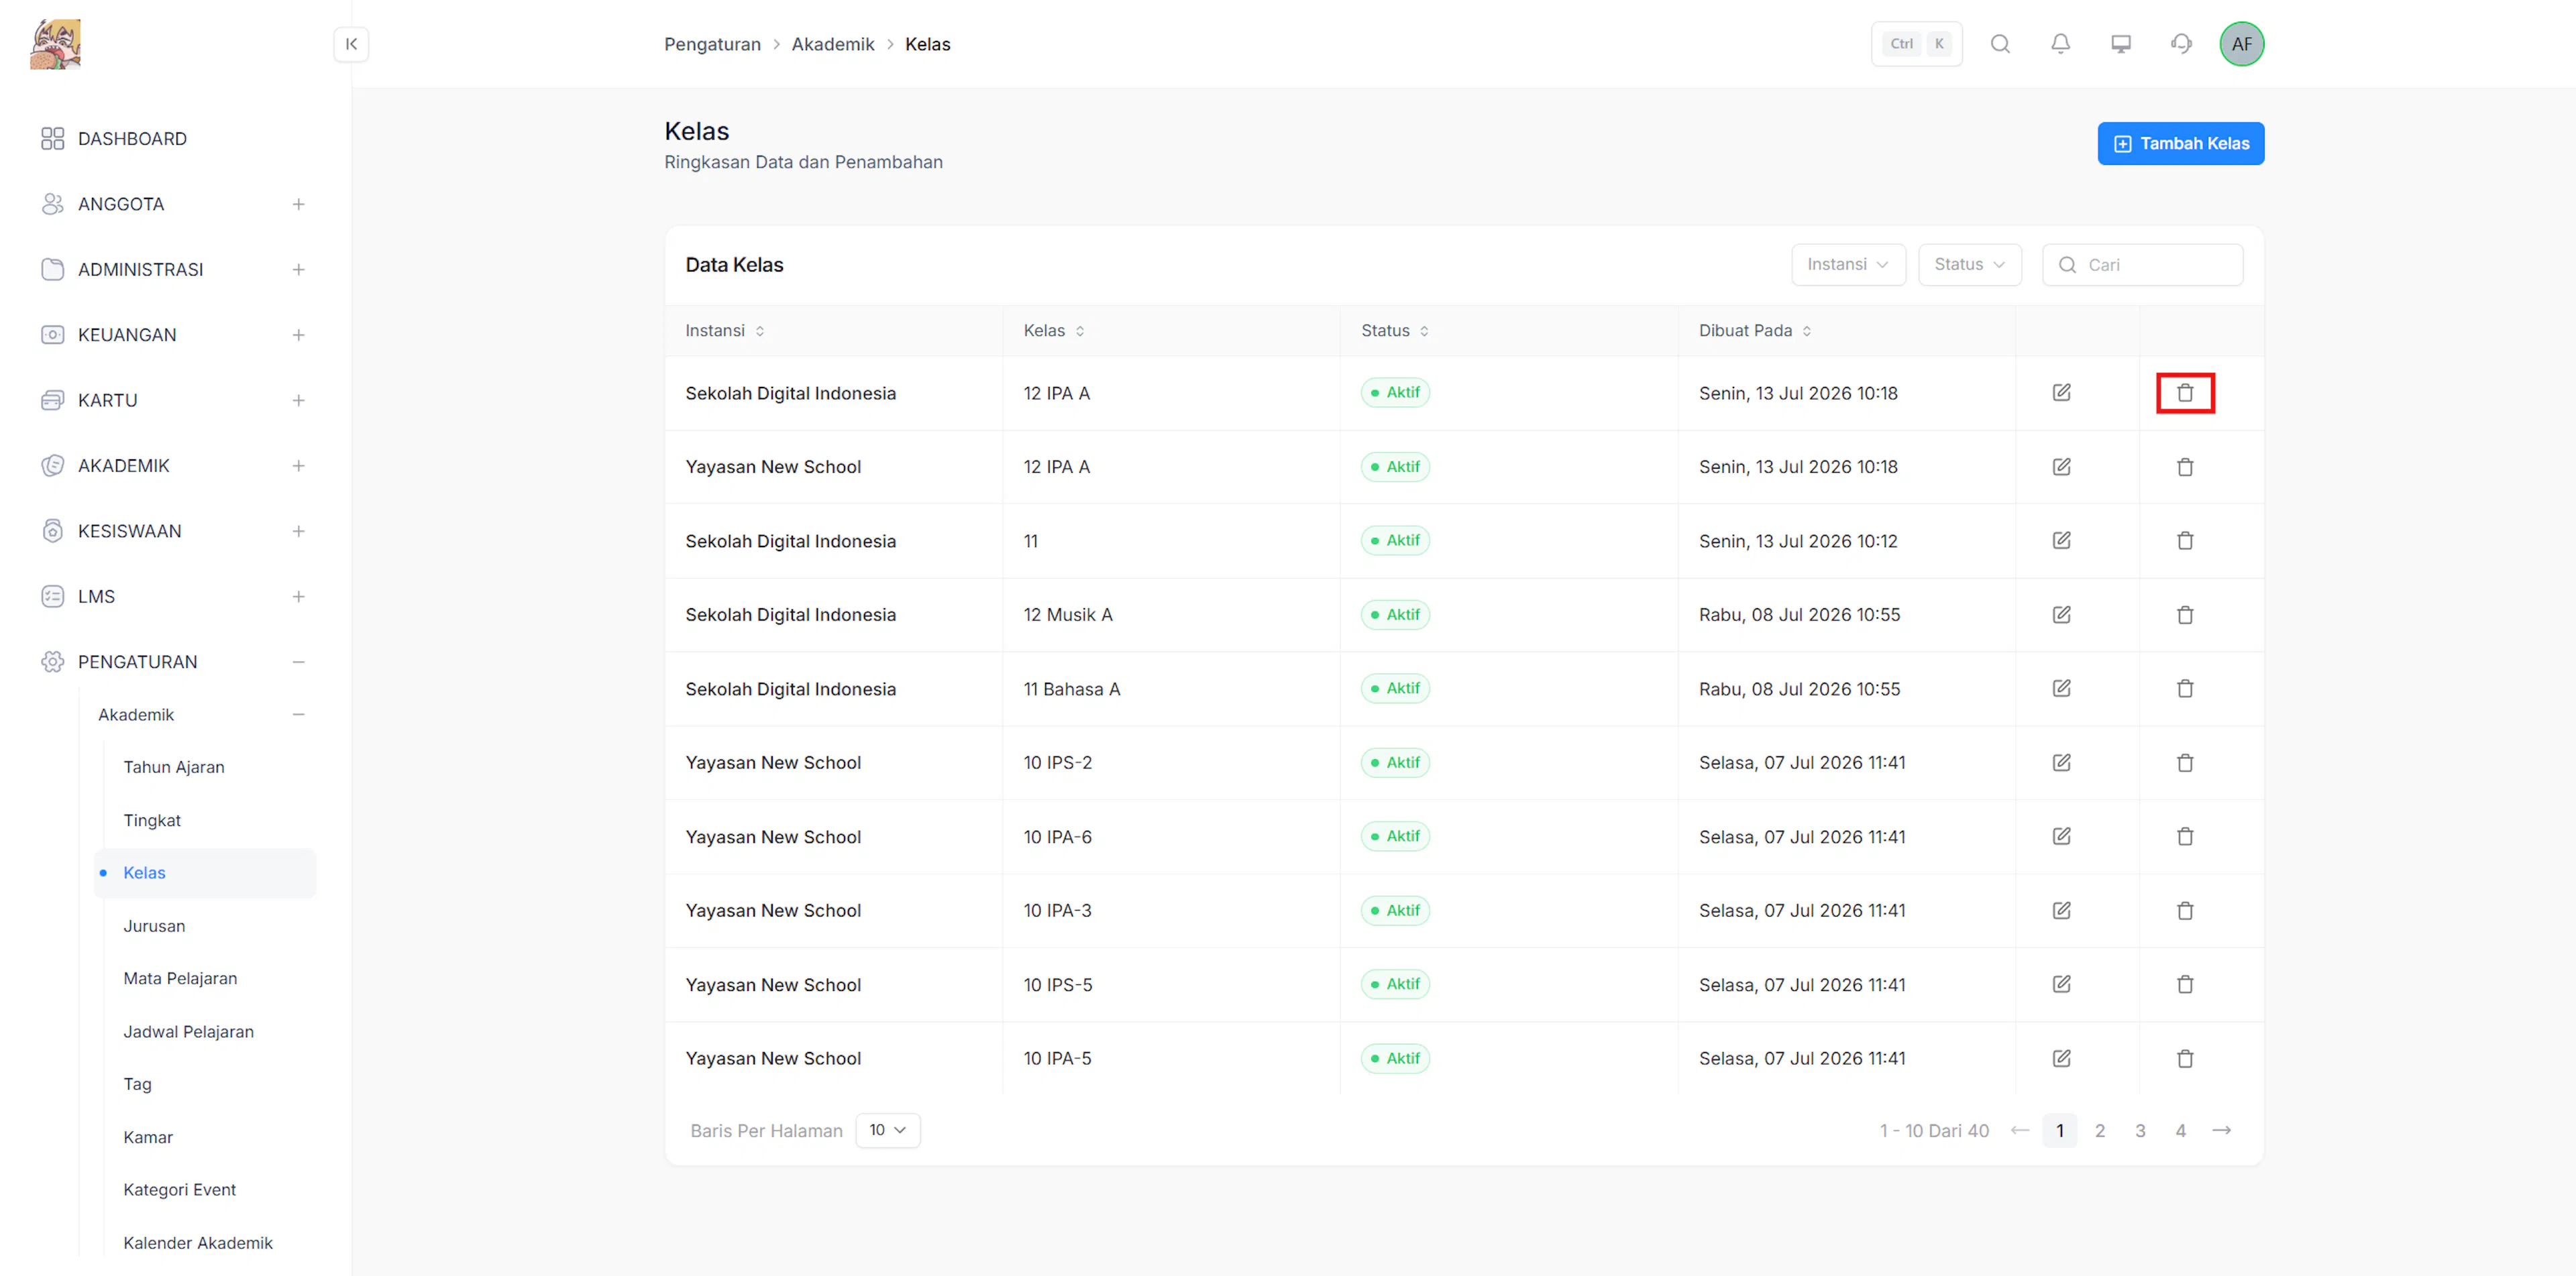2576x1276 pixels.
Task: Edit the 10 IPA-6 row
Action: [2061, 836]
